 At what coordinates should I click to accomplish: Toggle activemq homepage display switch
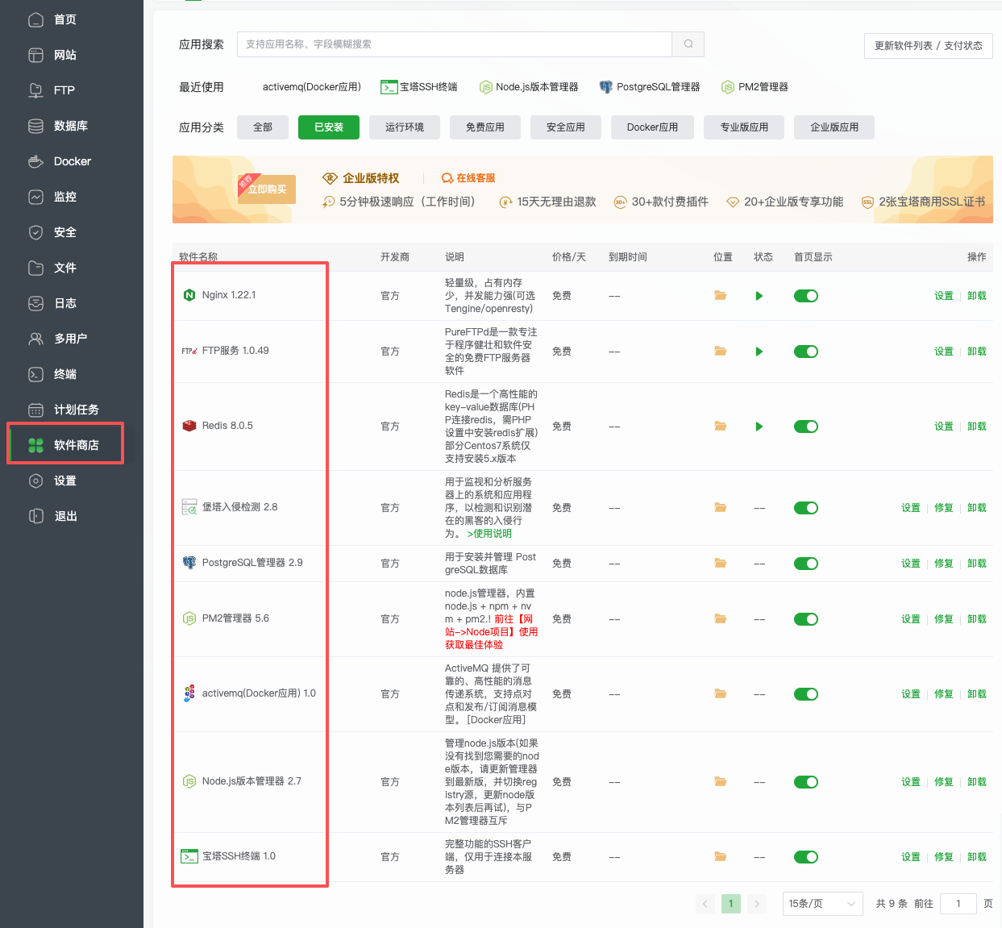pos(806,694)
